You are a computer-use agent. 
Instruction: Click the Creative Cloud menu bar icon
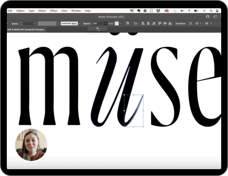click(167, 11)
